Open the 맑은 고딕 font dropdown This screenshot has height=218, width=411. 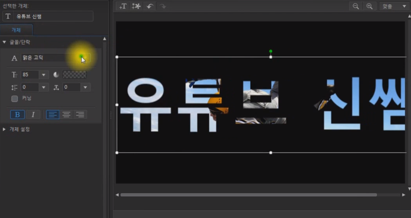(56, 58)
